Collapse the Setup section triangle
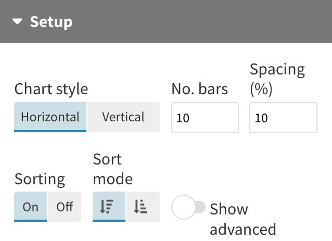The width and height of the screenshot is (332, 241). point(18,22)
